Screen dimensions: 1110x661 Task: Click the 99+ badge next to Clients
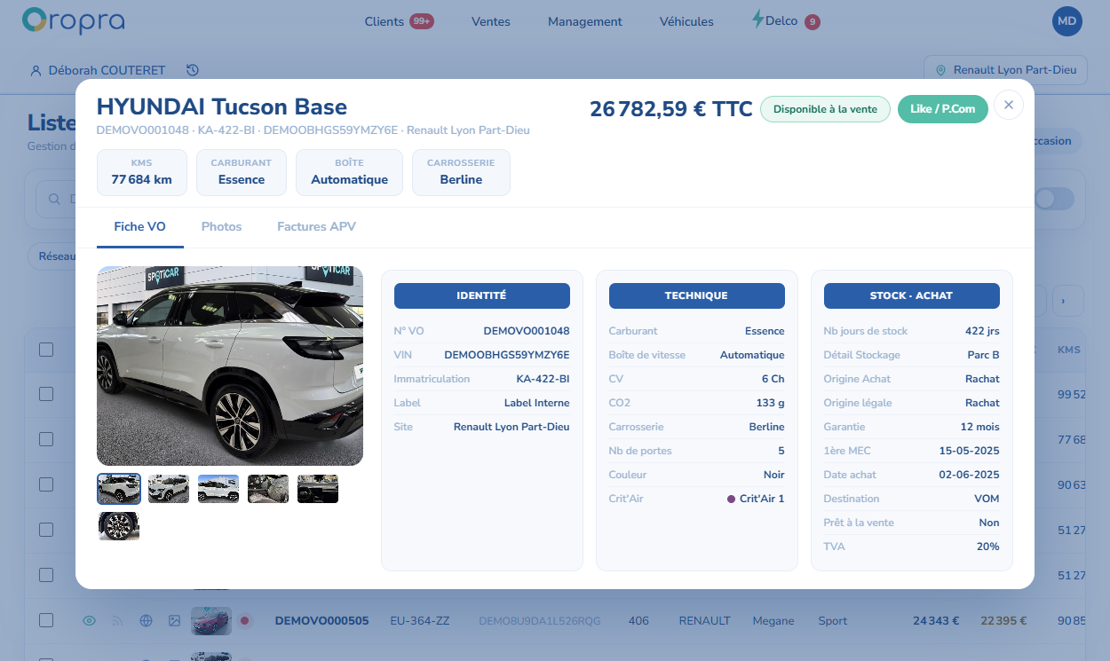click(x=422, y=21)
